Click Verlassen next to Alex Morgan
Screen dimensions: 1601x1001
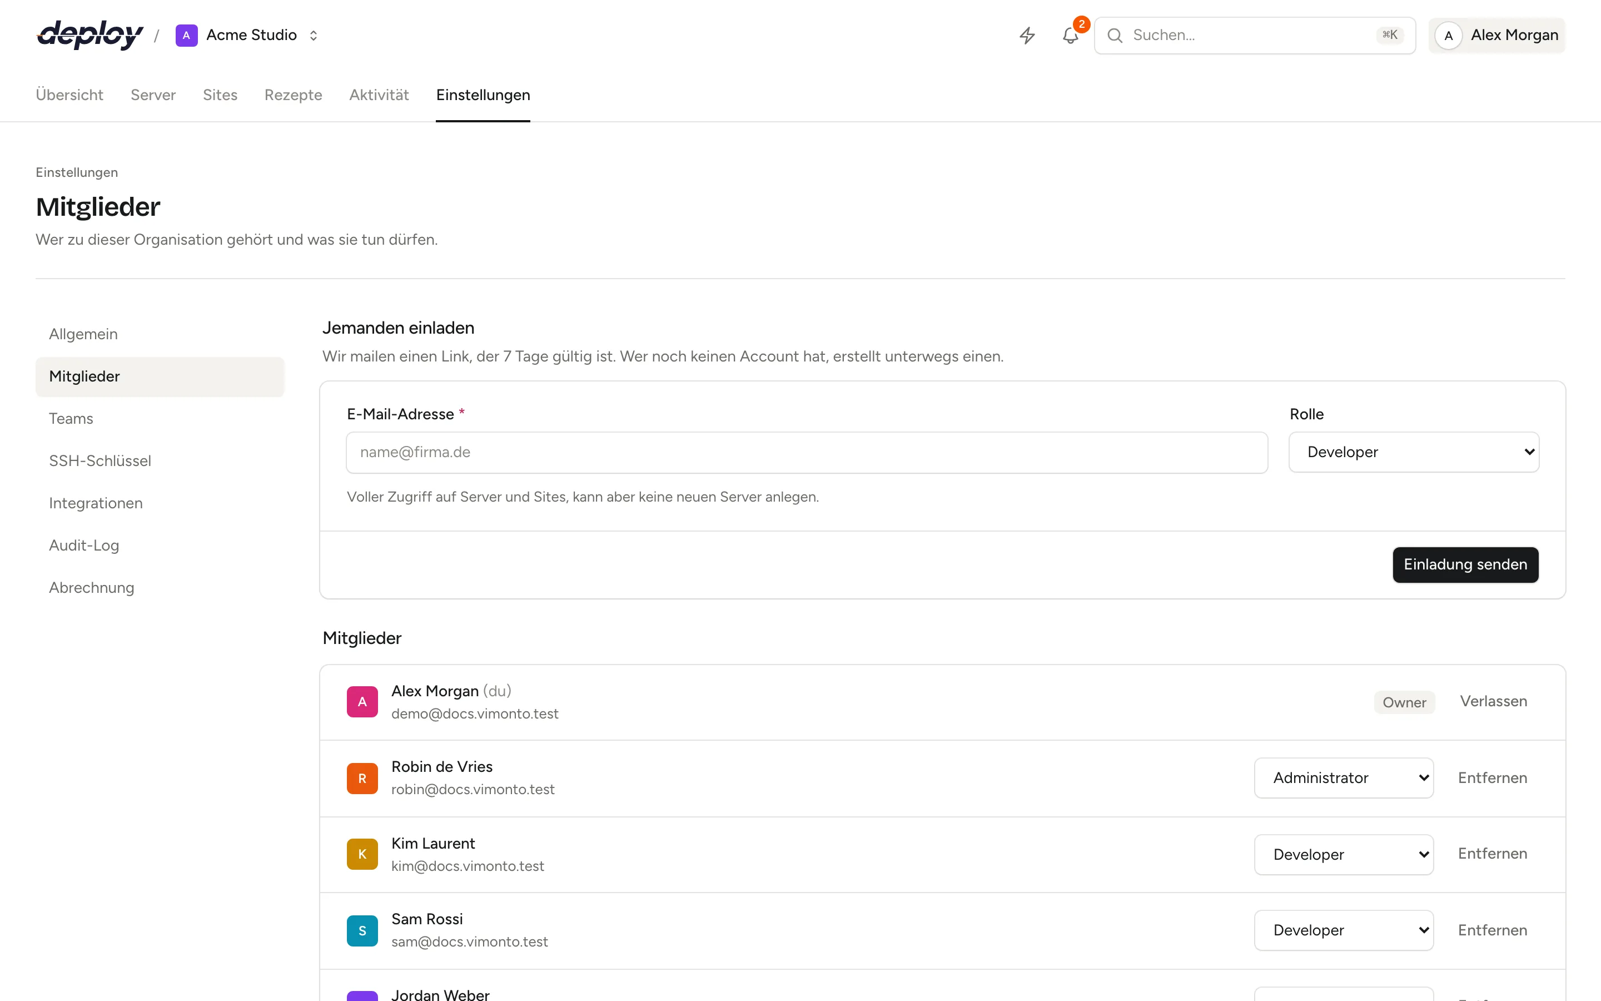coord(1493,701)
